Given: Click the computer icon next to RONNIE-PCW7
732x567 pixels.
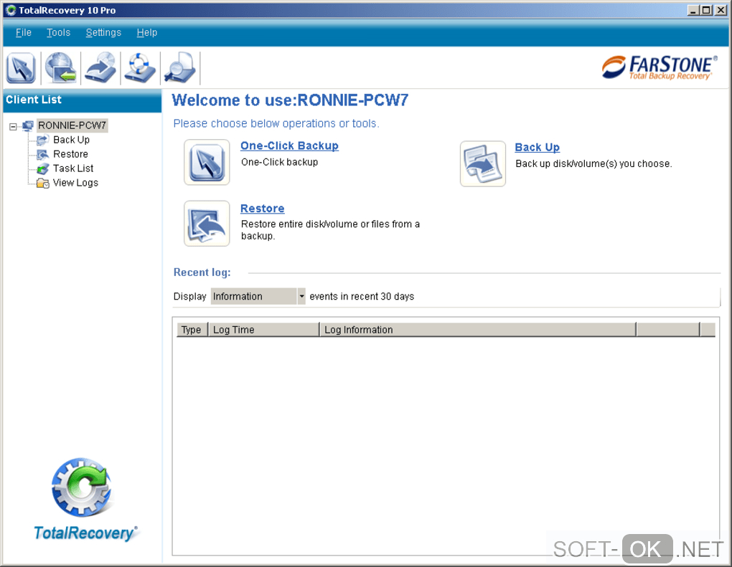Looking at the screenshot, I should coord(28,125).
